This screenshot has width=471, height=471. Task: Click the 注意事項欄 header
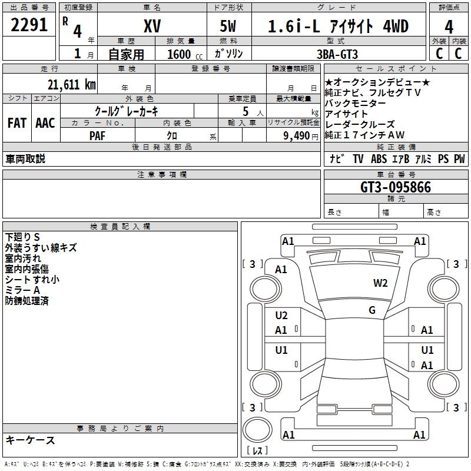pos(162,174)
